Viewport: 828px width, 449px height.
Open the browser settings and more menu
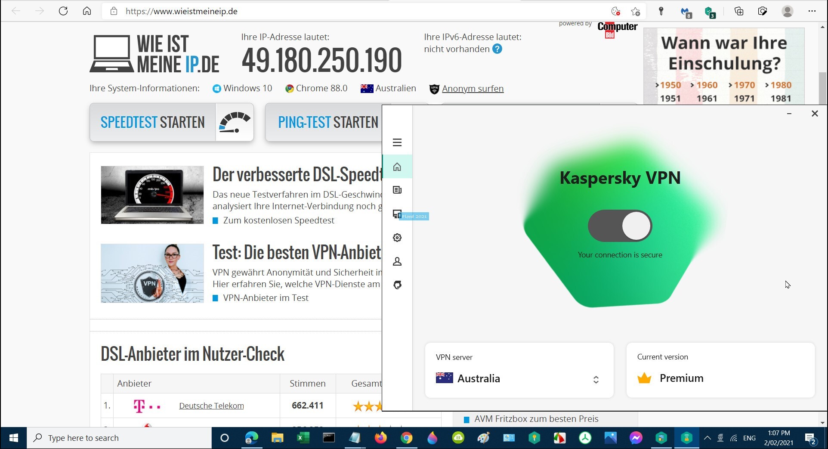pyautogui.click(x=812, y=11)
